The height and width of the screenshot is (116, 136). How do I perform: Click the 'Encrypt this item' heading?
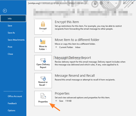click(x=67, y=22)
